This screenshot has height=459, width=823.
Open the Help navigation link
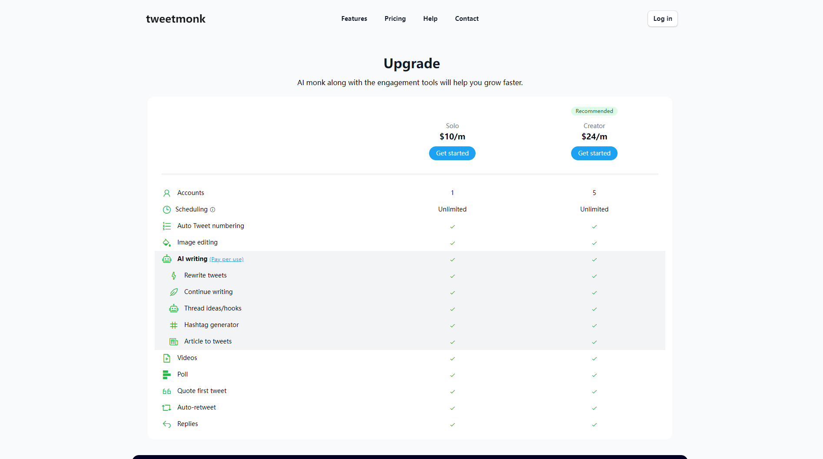coord(430,19)
